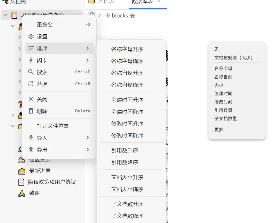The image size is (280, 223).
Task: Sort by 子文档数降序
Action: 131,216
